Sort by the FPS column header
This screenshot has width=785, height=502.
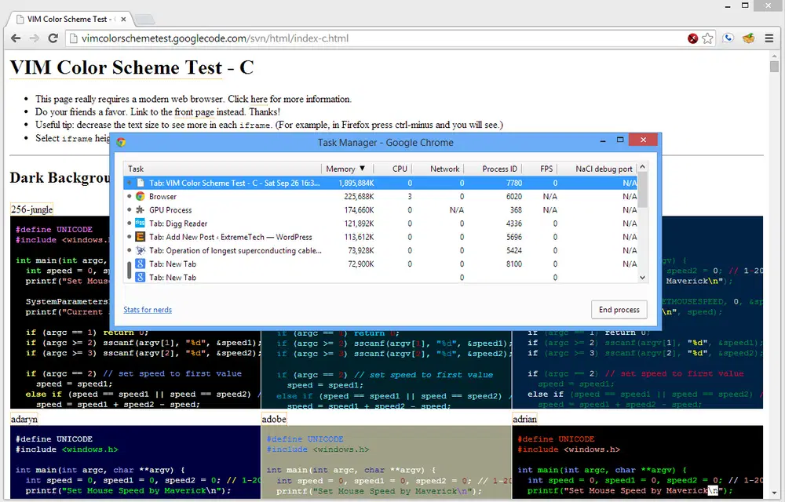(540, 169)
